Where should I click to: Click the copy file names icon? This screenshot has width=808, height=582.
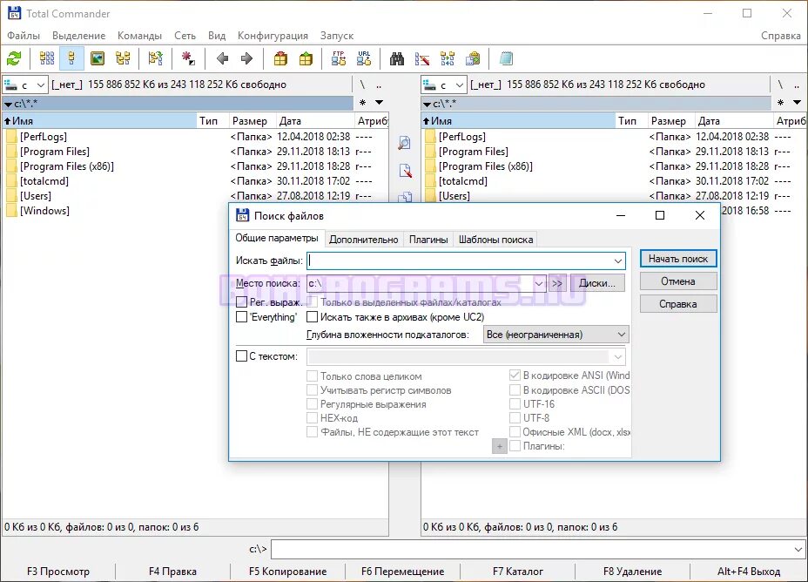point(473,58)
